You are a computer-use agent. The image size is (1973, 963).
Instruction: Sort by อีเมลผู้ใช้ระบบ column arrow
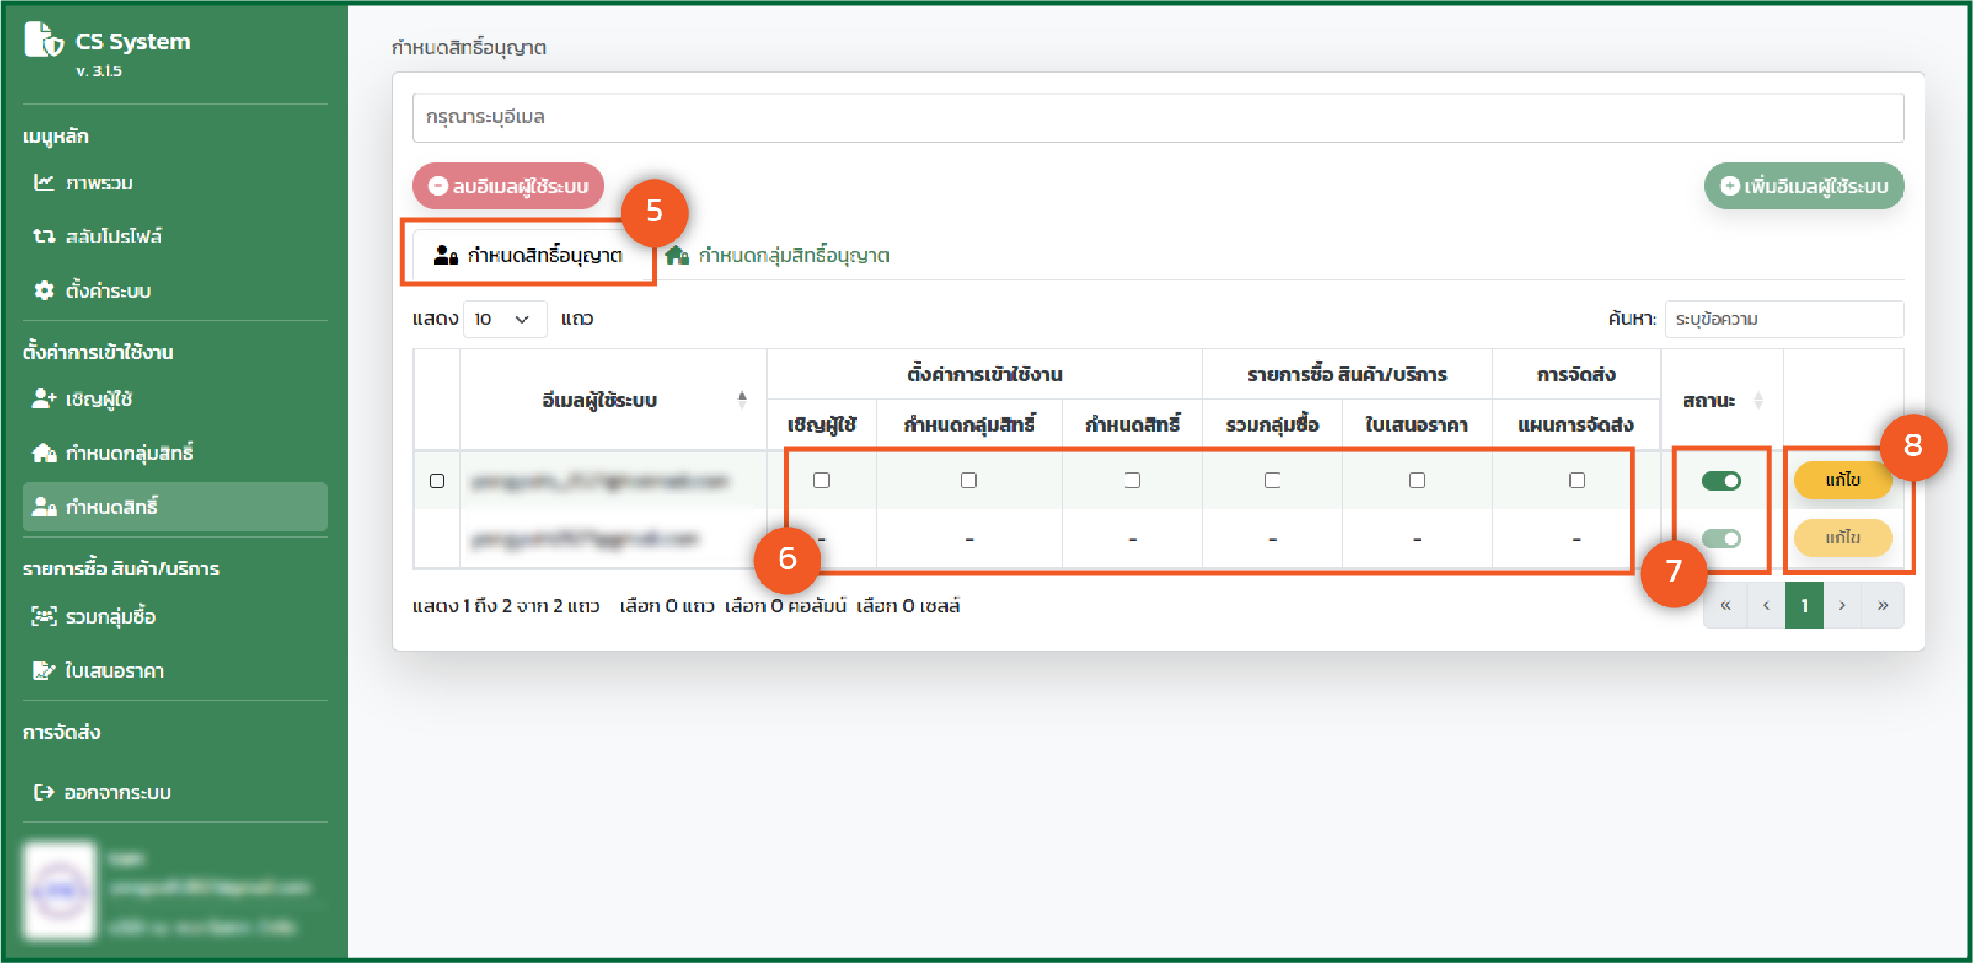point(742,400)
